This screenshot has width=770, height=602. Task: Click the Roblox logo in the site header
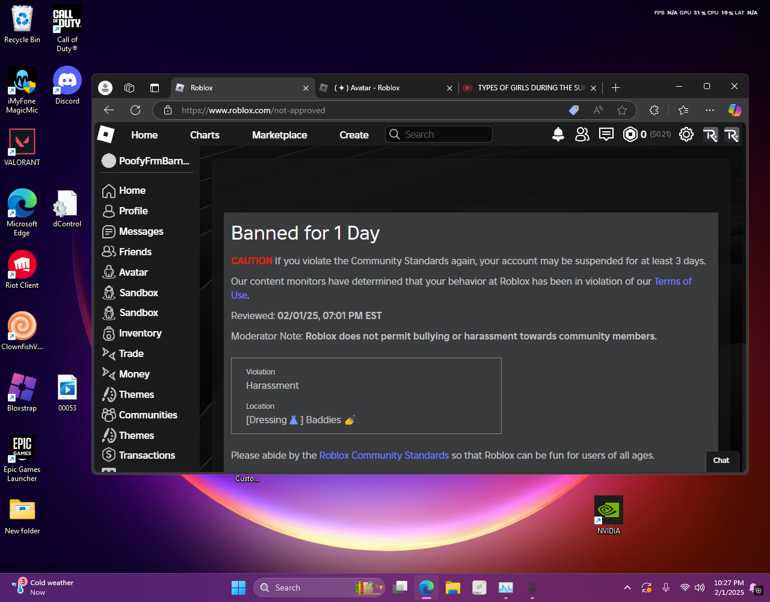pyautogui.click(x=106, y=134)
